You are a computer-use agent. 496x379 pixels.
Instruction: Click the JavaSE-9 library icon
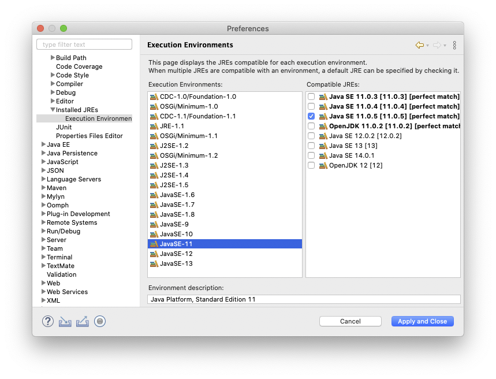[x=154, y=225]
